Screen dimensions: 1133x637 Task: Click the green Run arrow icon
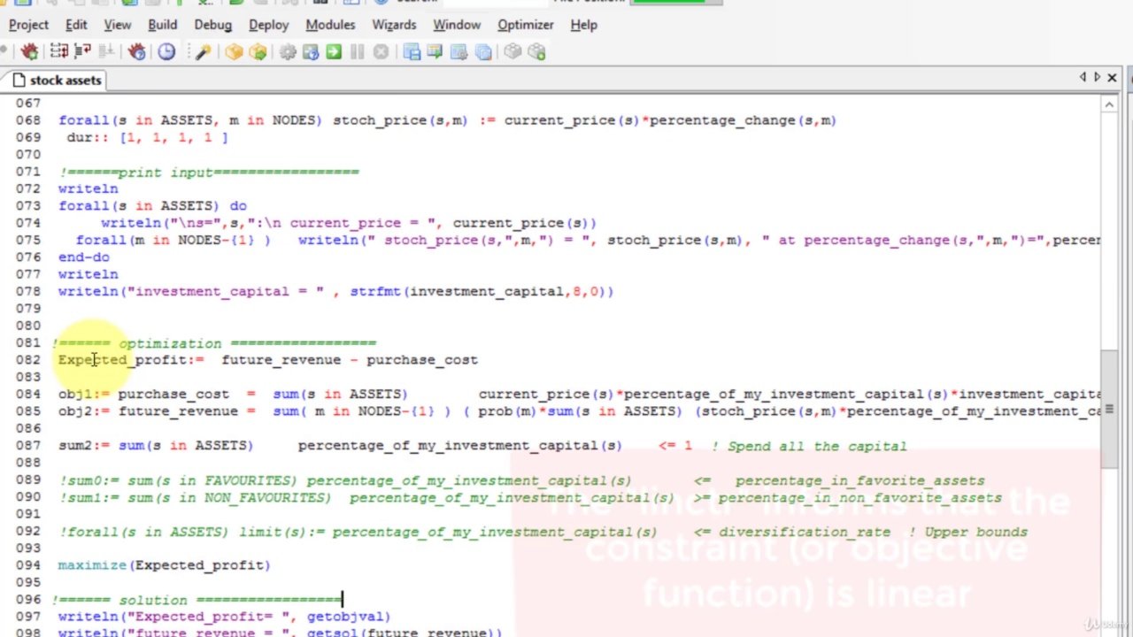334,52
